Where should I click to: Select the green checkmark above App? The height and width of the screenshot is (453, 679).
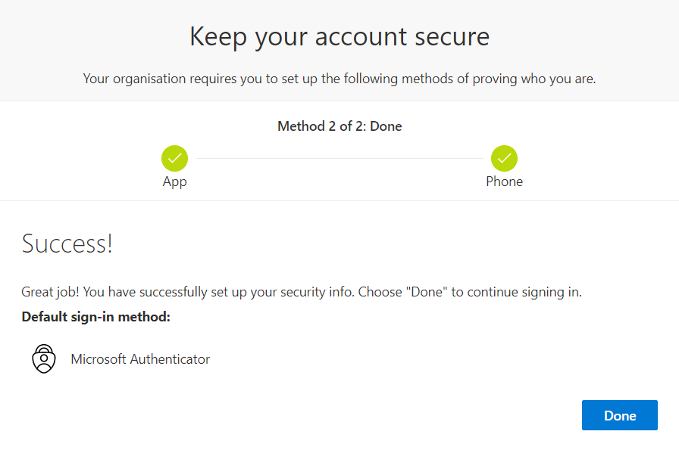point(174,158)
